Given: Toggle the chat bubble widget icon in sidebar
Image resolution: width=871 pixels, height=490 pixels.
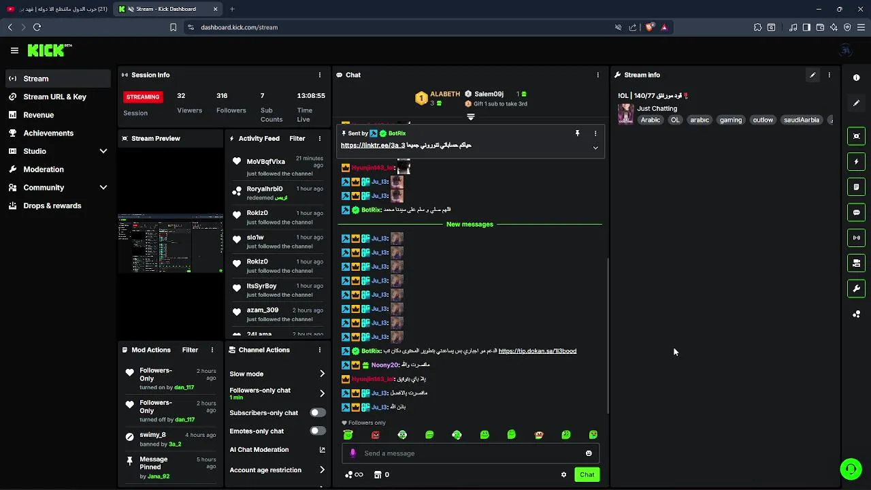Looking at the screenshot, I should 856,212.
